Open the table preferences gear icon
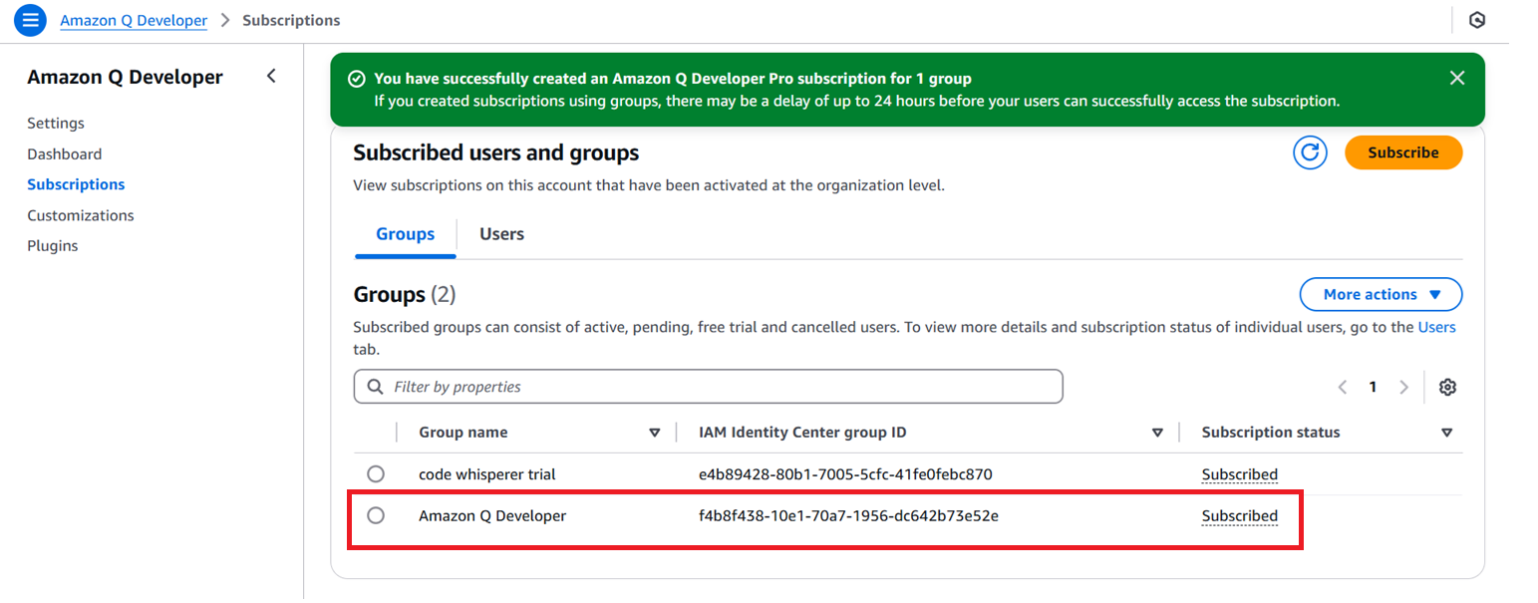This screenshot has width=1538, height=603. [x=1447, y=387]
